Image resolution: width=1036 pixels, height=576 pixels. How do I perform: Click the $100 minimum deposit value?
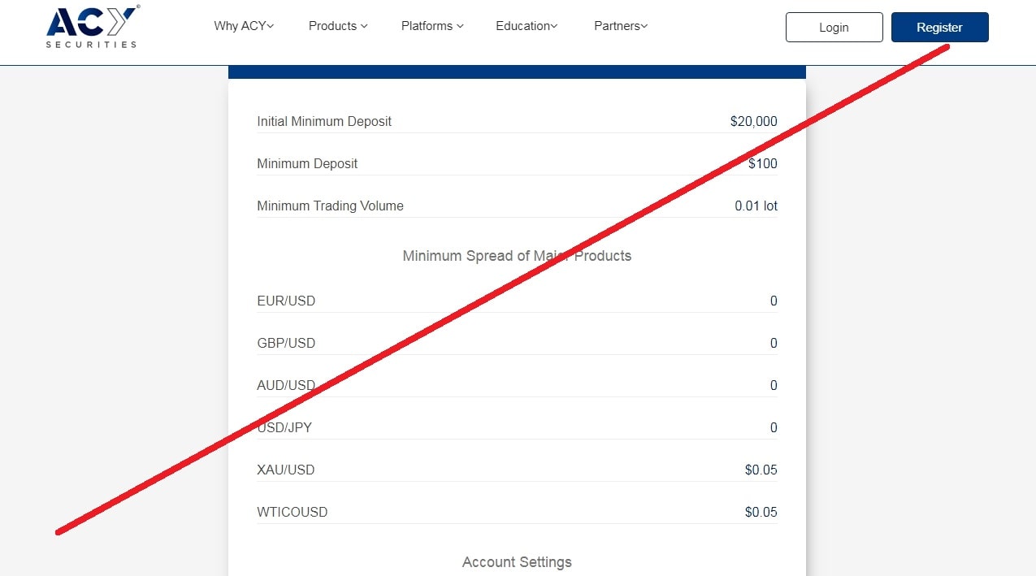point(762,164)
